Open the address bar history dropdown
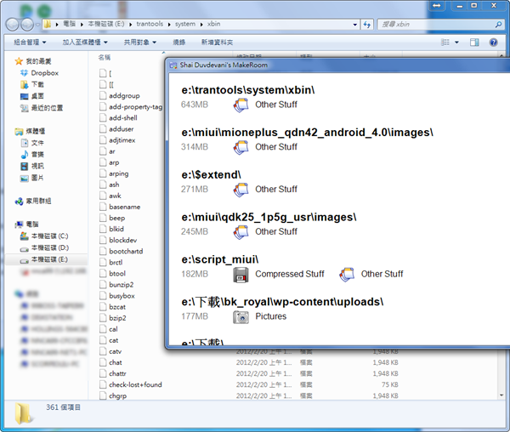510x432 pixels. pos(354,25)
